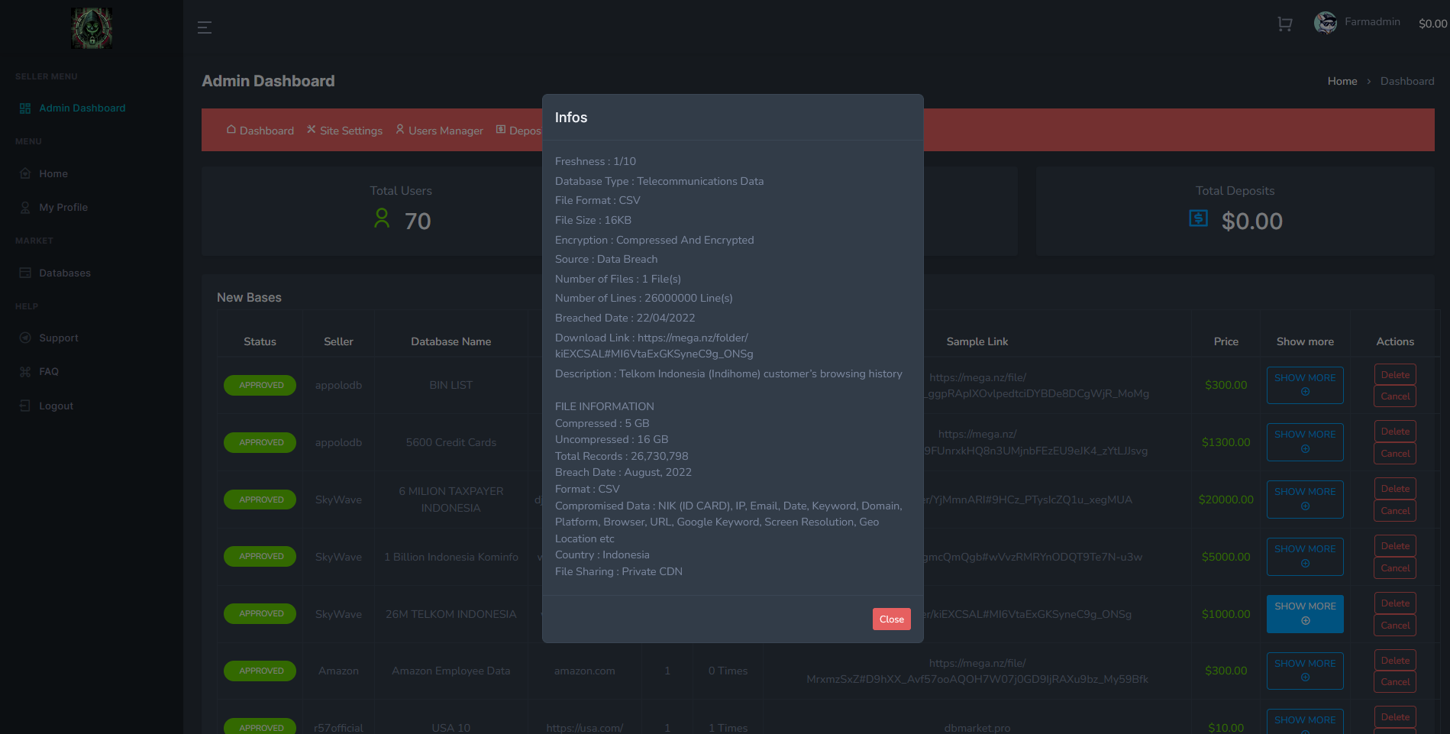Cancel the 5600 Credit Cards entry
The image size is (1450, 734).
coord(1395,454)
